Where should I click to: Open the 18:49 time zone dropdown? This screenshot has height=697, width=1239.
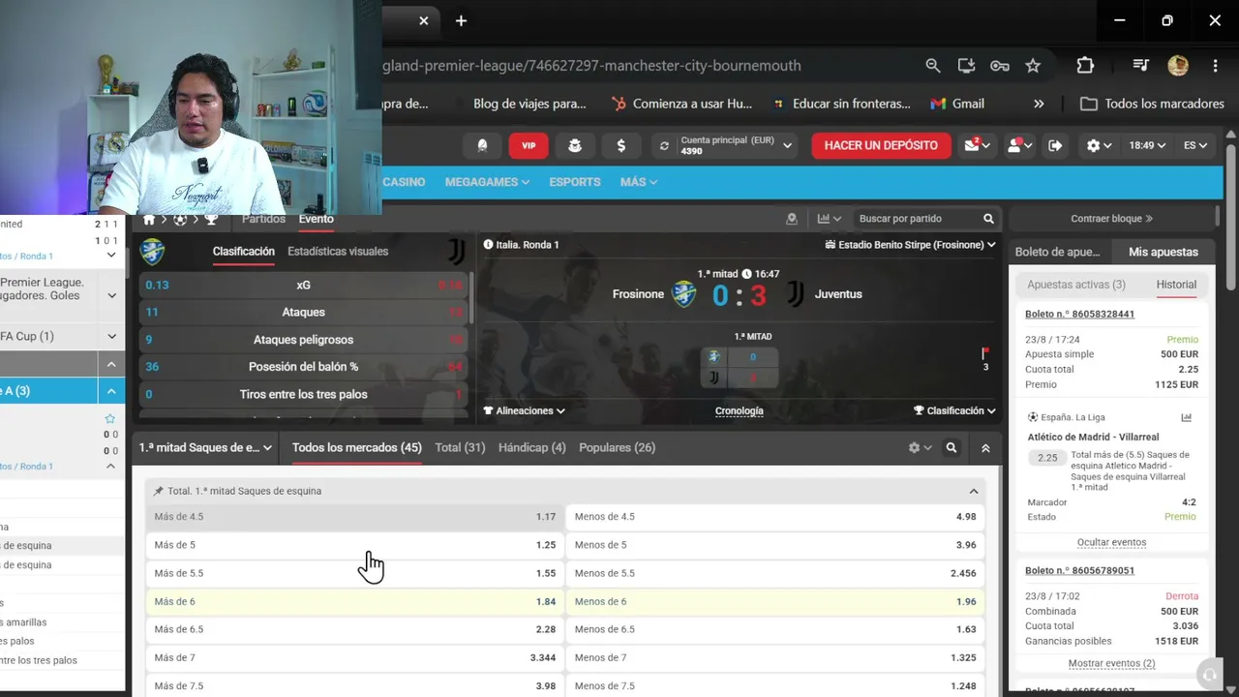click(1147, 145)
